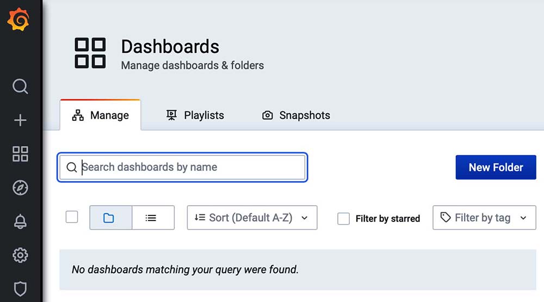Open Explore compass icon in sidebar
The height and width of the screenshot is (302, 544).
[20, 188]
